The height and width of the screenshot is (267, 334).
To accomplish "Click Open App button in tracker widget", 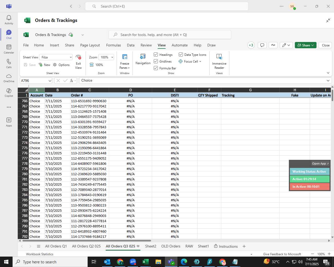I will [x=320, y=163].
